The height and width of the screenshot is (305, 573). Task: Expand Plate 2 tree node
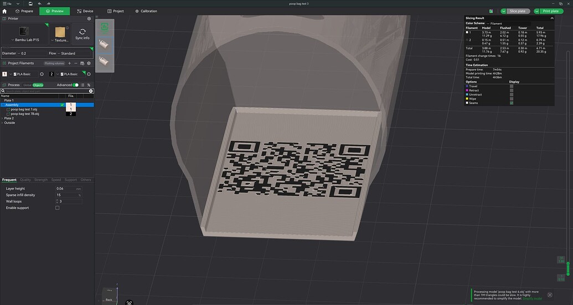click(2, 118)
